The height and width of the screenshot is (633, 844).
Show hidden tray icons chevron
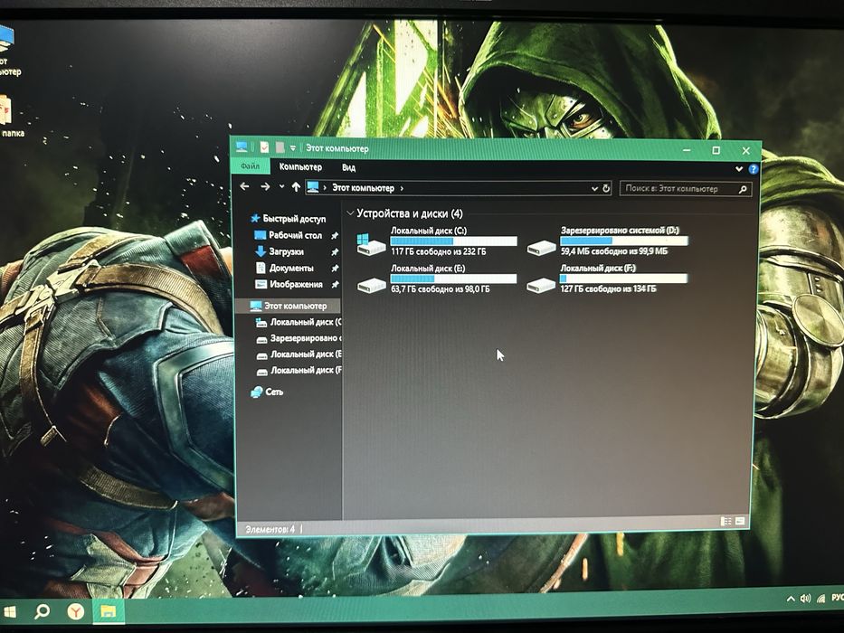pos(791,599)
